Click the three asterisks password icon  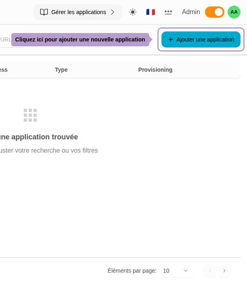point(168,12)
